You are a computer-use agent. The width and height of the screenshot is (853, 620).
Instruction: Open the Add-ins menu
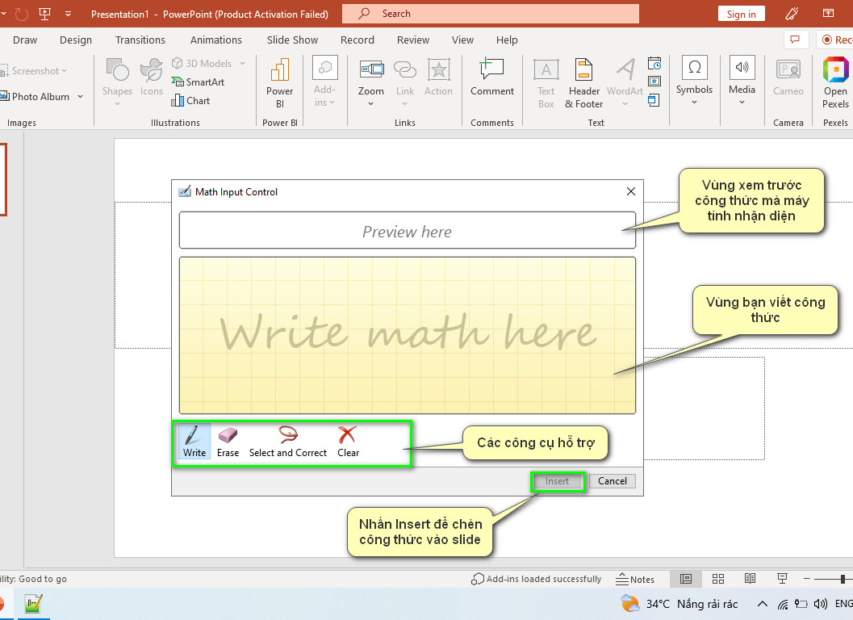click(x=324, y=81)
